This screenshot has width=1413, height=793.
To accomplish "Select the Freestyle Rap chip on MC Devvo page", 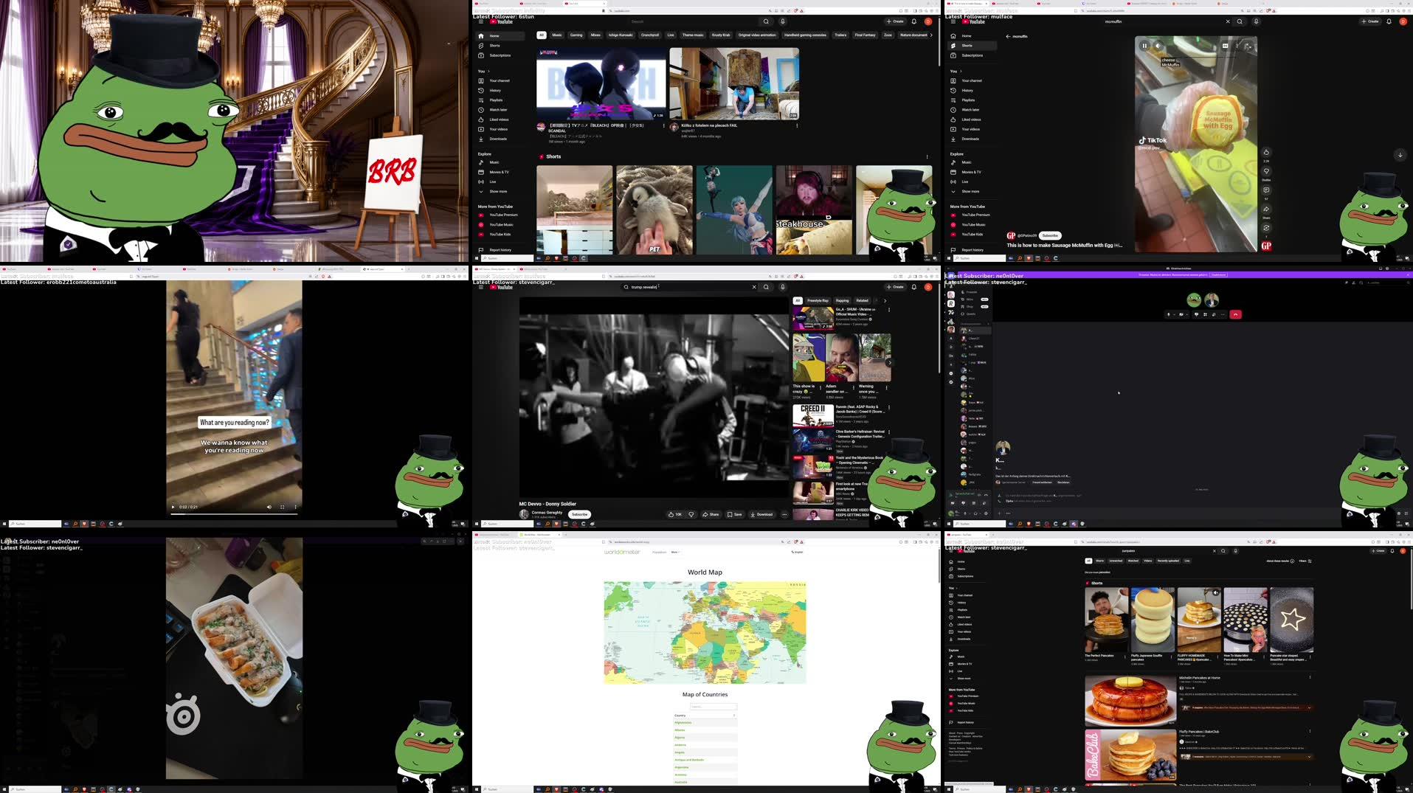I will click(x=818, y=300).
